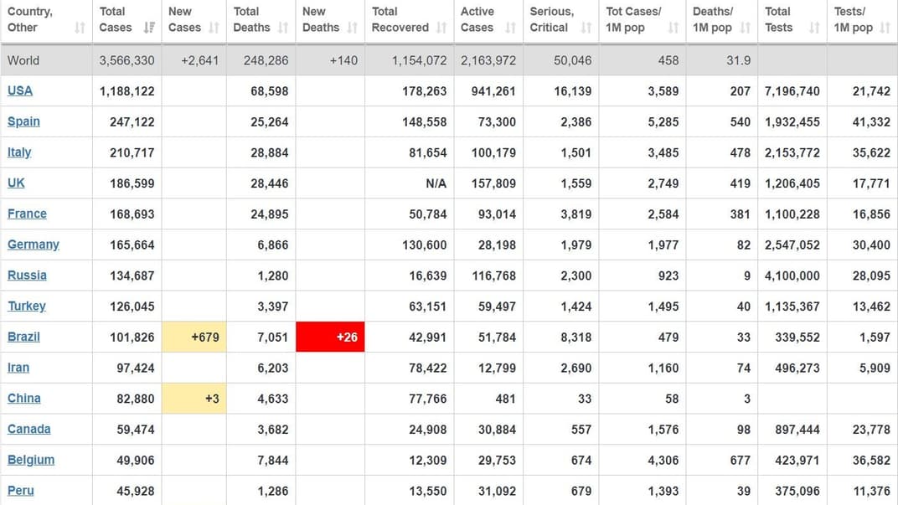This screenshot has height=505, width=898.
Task: Click Brazil's red +26 new deaths cell
Action: [x=330, y=337]
